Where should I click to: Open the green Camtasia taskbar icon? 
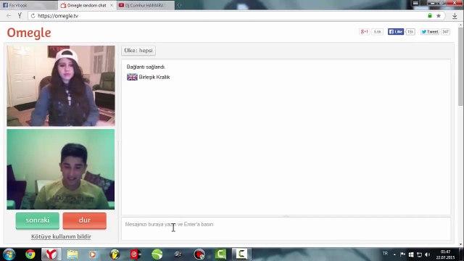pyautogui.click(x=220, y=254)
